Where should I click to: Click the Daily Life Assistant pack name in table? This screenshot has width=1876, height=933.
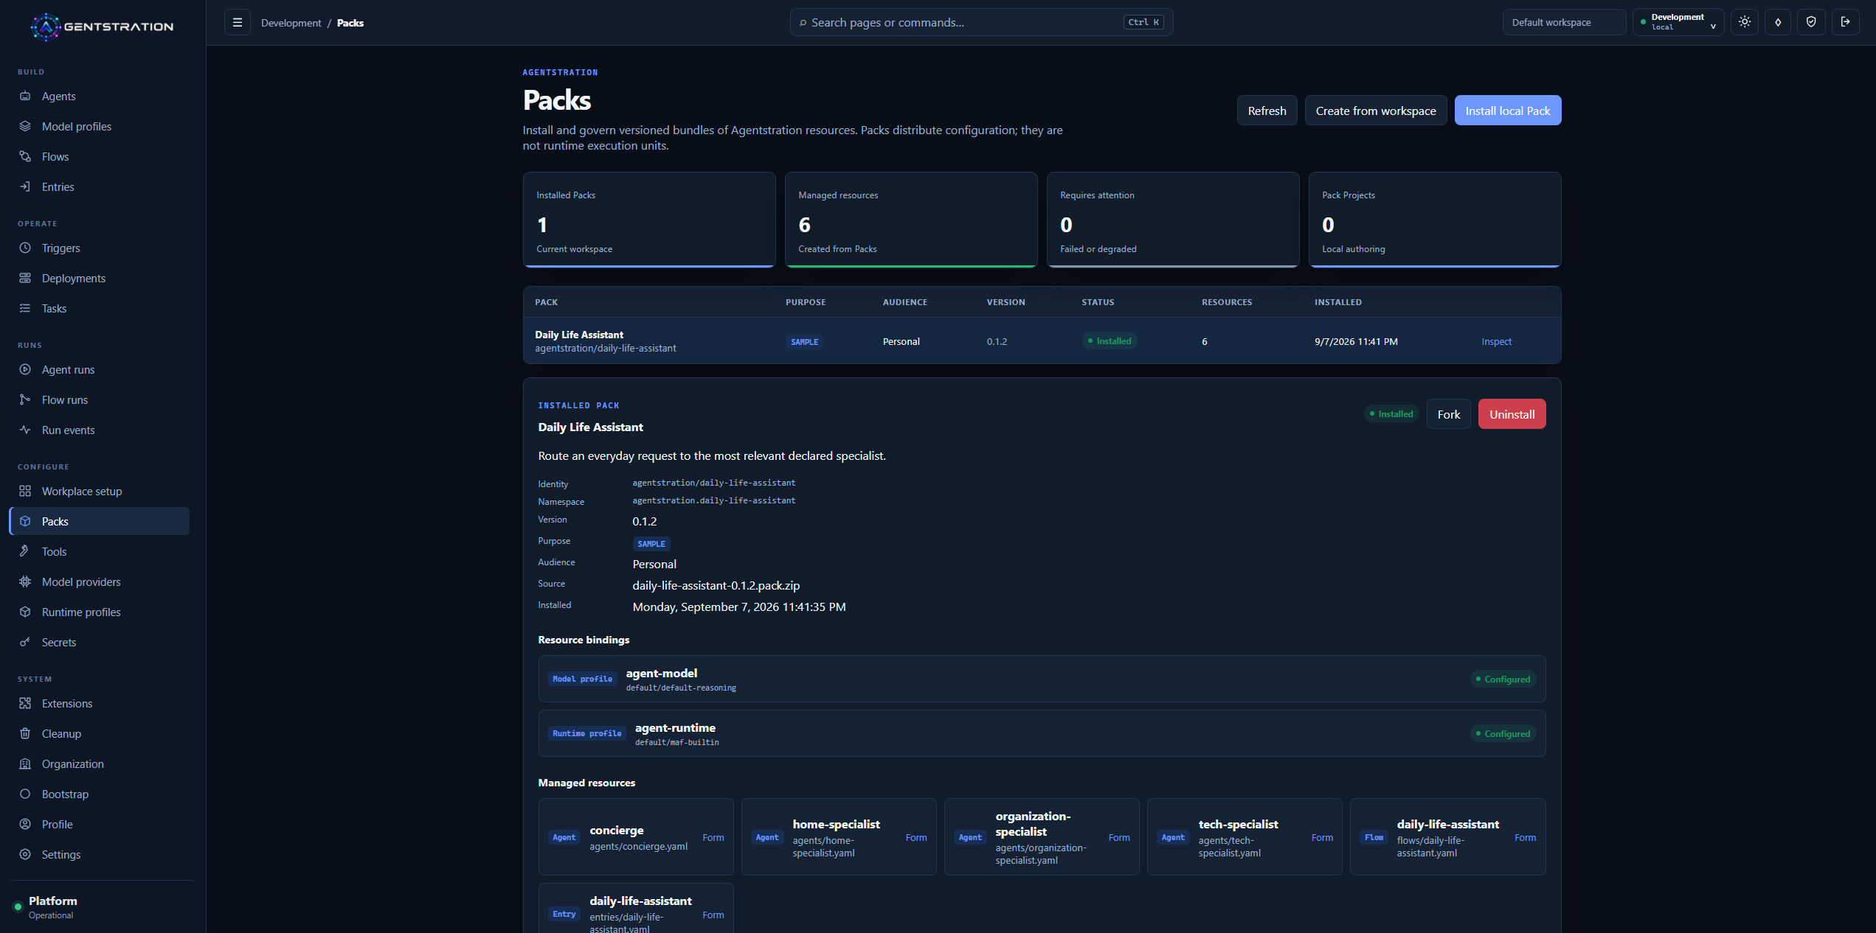(579, 335)
